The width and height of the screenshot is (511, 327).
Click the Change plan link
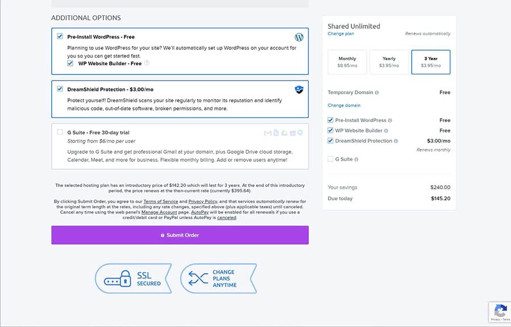coord(341,33)
